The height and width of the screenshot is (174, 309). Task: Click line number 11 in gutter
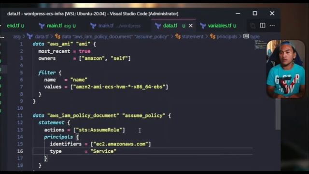pyautogui.click(x=20, y=116)
